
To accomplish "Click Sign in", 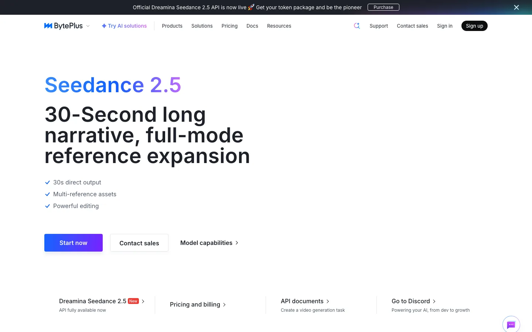I will point(445,26).
